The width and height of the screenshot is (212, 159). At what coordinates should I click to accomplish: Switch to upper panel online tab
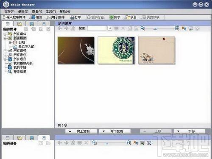click(x=32, y=24)
